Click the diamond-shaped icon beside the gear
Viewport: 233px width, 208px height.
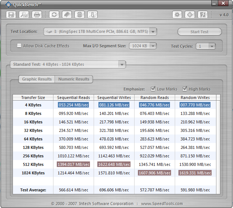point(190,15)
